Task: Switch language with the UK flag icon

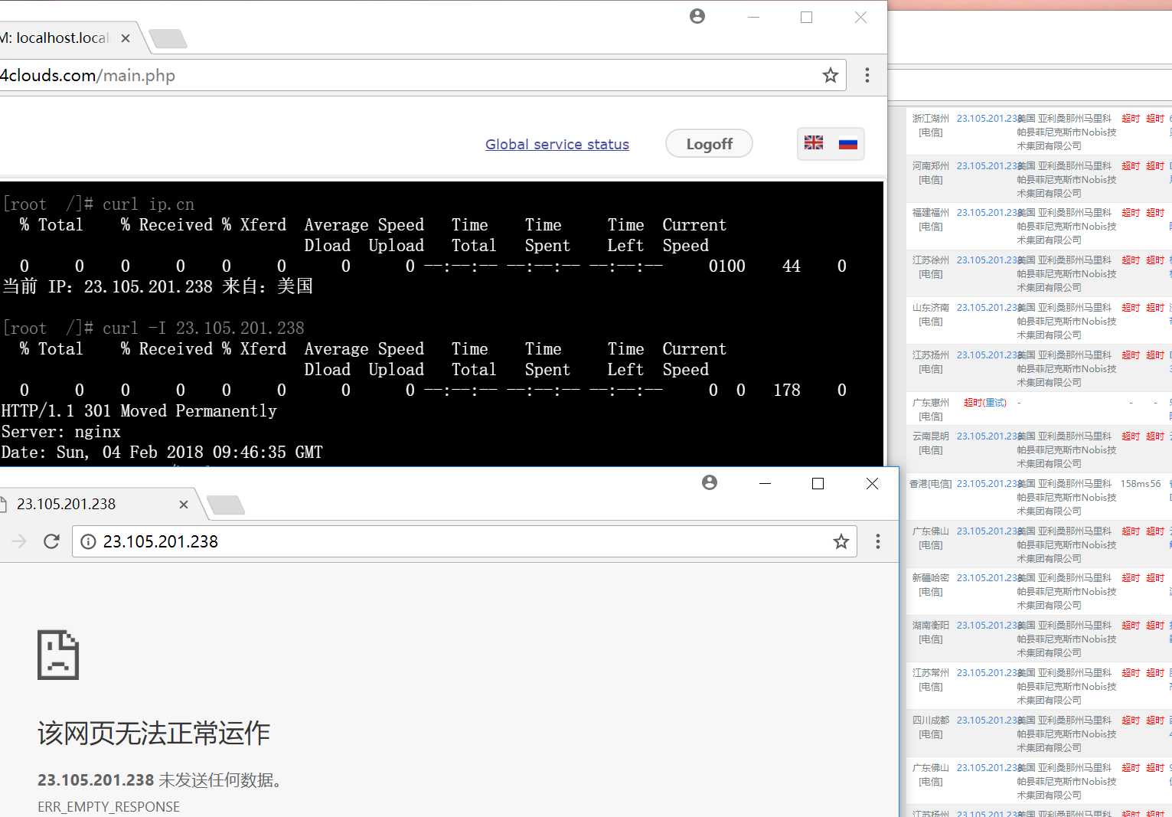Action: click(814, 142)
